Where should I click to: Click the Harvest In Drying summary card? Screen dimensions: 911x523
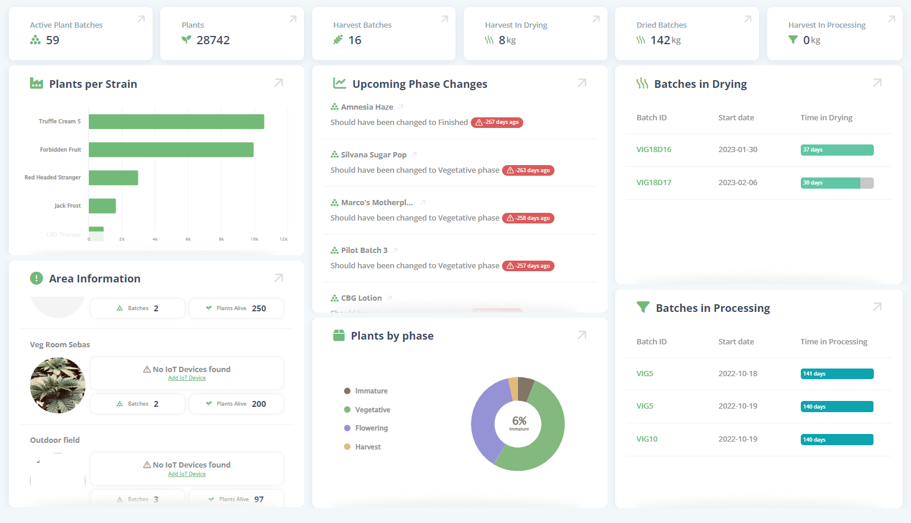tap(534, 34)
